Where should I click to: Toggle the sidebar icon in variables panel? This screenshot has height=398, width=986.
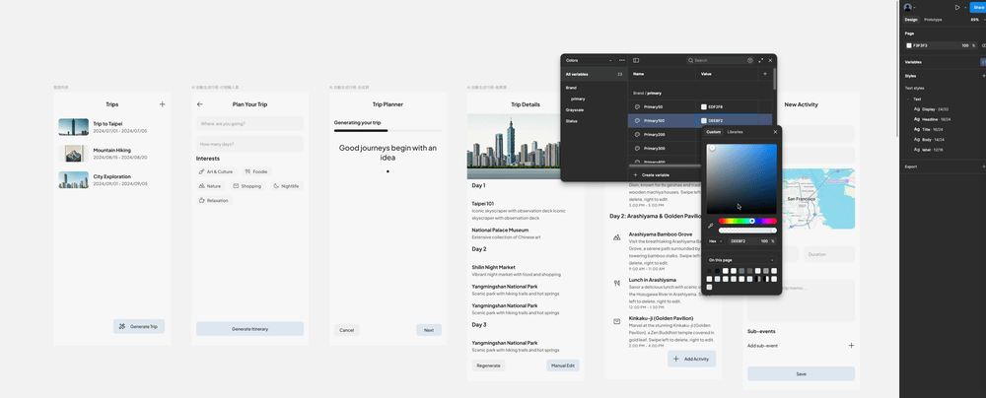click(x=636, y=60)
